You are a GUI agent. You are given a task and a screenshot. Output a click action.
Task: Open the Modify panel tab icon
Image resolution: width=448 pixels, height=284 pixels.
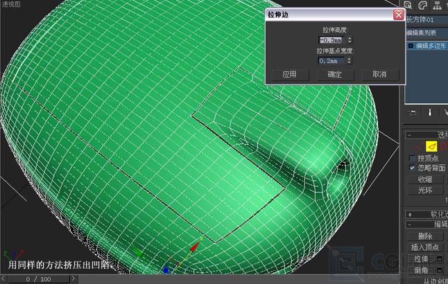click(x=423, y=5)
